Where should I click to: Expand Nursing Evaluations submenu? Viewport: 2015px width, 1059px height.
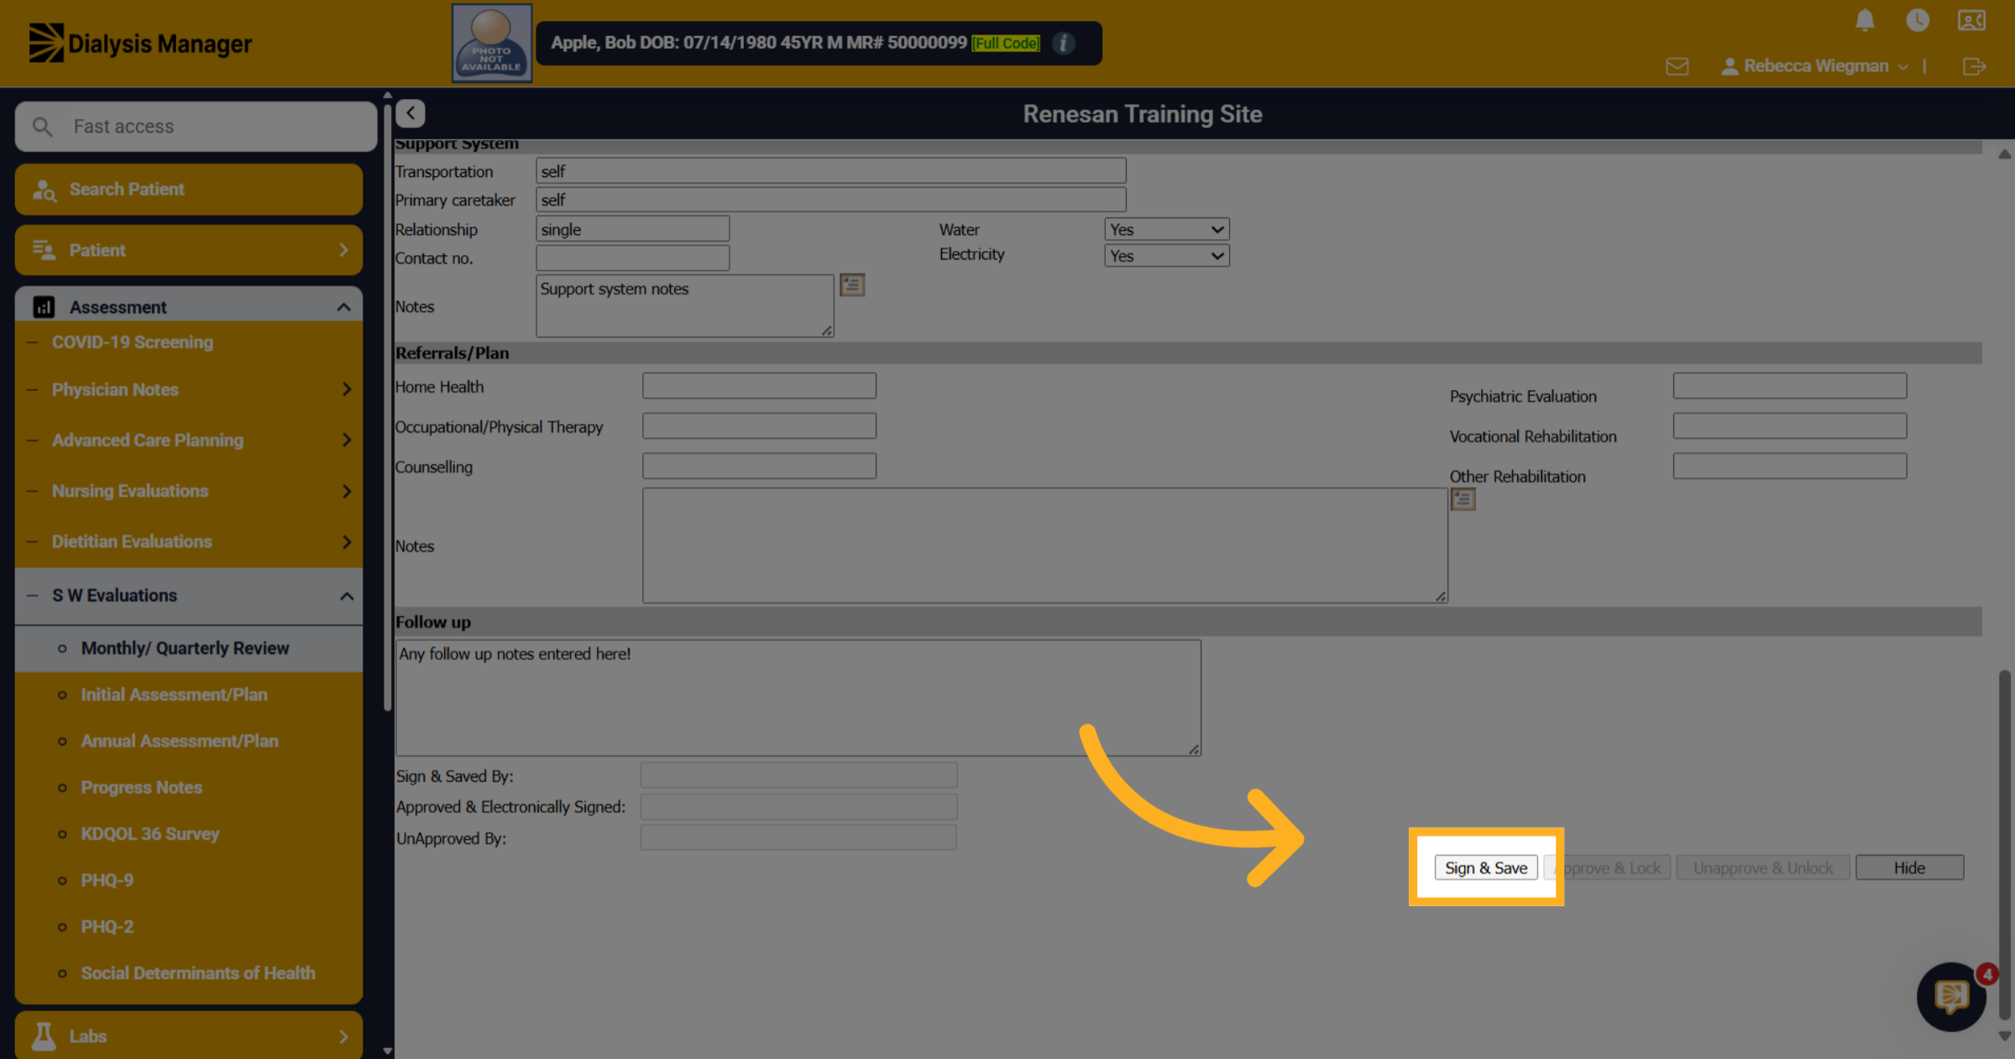pyautogui.click(x=189, y=491)
